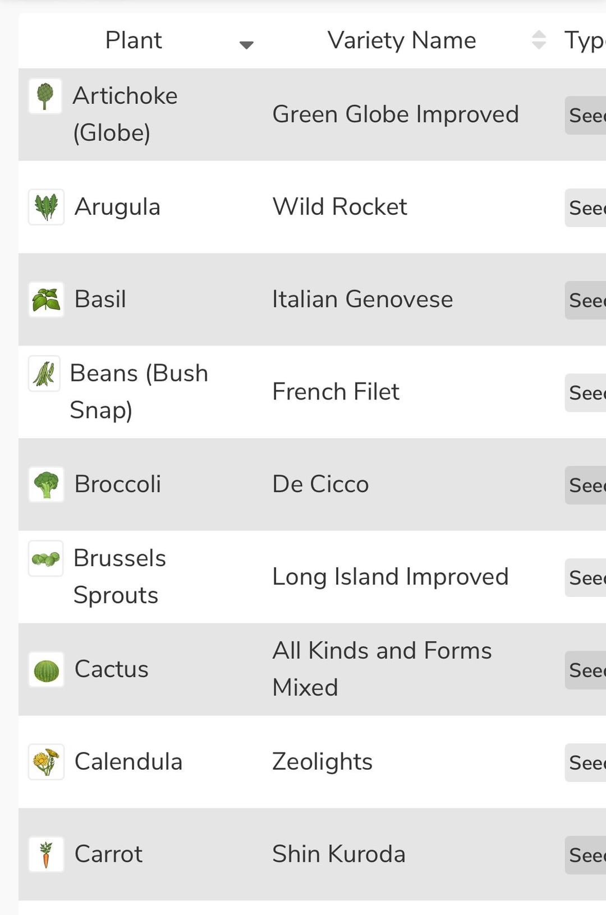Click the Bush Snap Beans icon

pyautogui.click(x=44, y=374)
